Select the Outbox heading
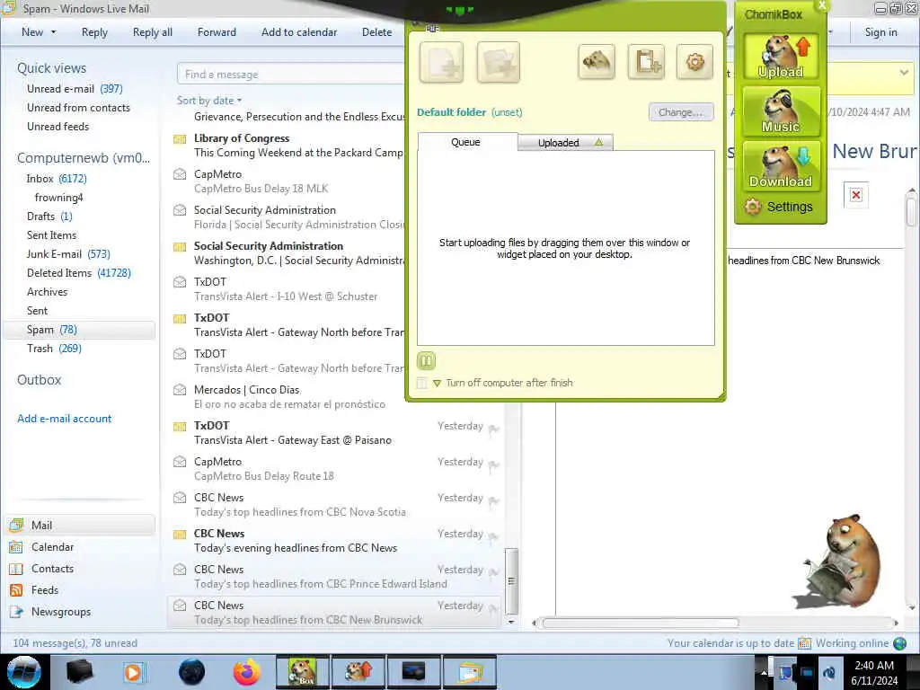 [40, 380]
